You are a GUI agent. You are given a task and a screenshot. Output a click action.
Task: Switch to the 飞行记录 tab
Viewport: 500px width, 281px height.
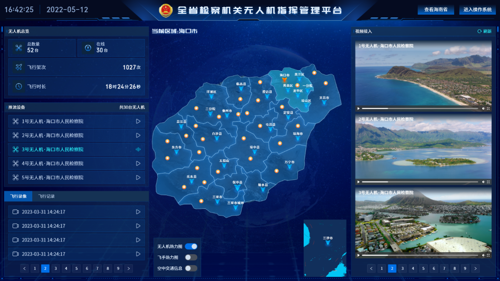tap(46, 196)
